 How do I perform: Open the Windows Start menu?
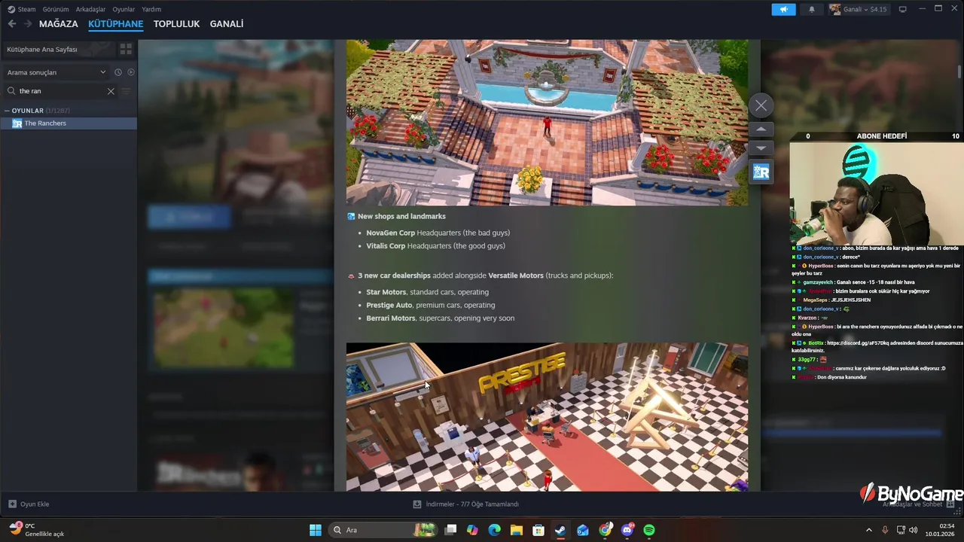click(316, 530)
